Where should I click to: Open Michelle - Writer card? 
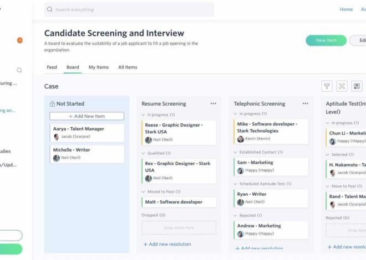87,154
